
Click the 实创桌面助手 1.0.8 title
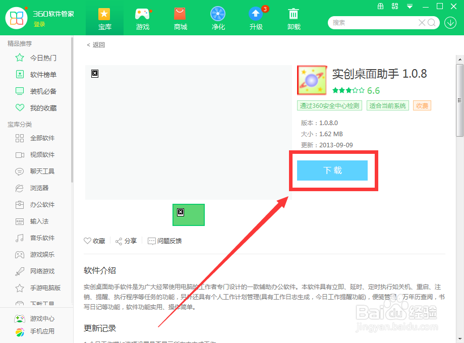pyautogui.click(x=379, y=74)
